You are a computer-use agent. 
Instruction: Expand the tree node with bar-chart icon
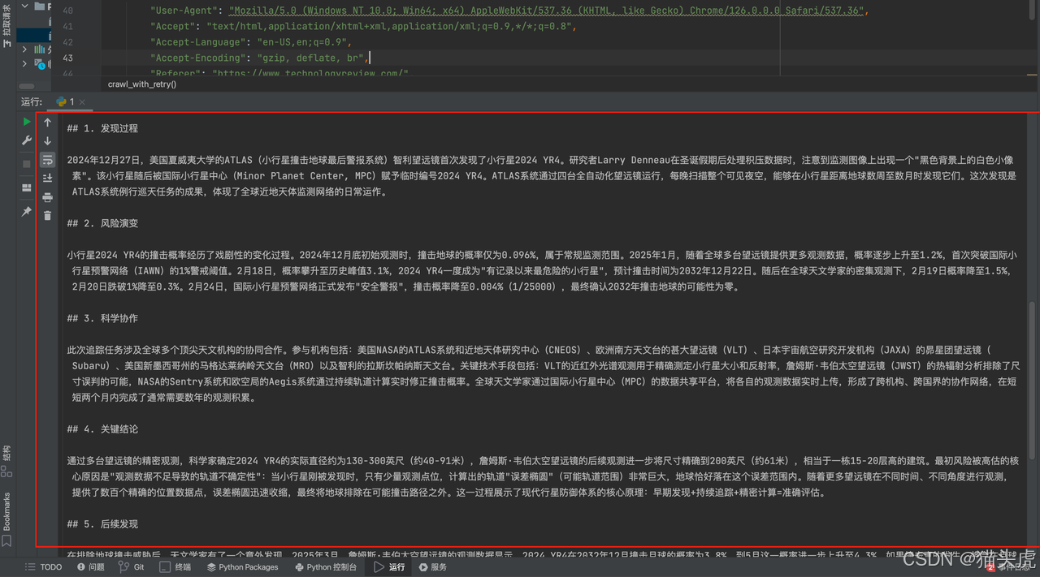tap(24, 50)
